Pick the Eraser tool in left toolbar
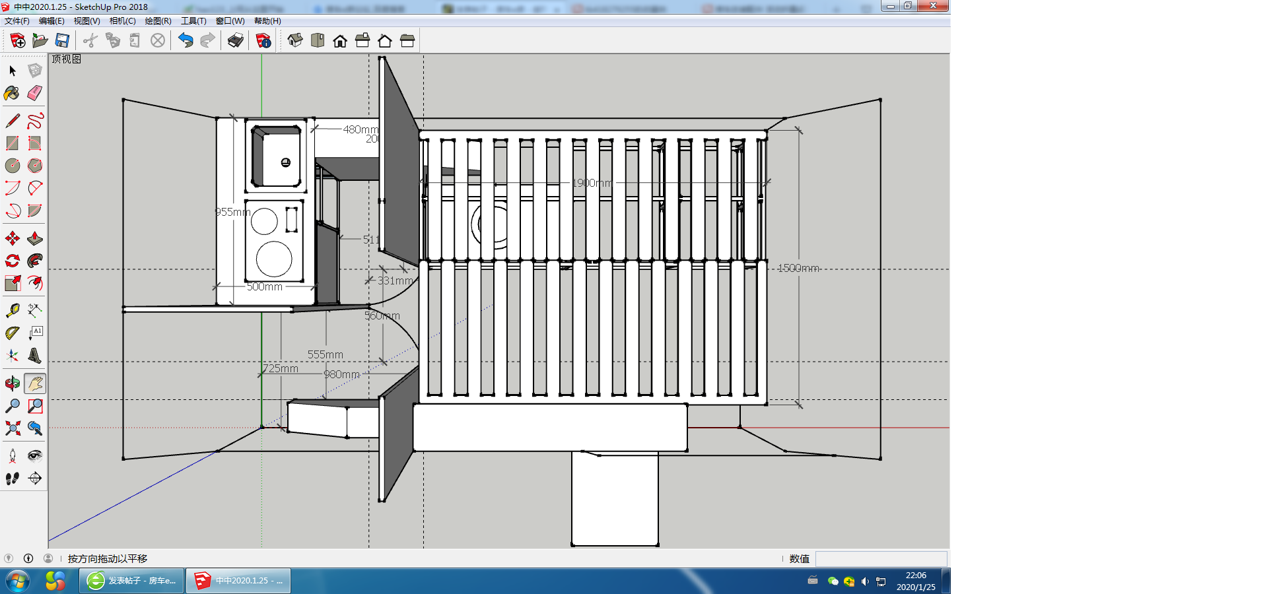1273x594 pixels. 35,93
